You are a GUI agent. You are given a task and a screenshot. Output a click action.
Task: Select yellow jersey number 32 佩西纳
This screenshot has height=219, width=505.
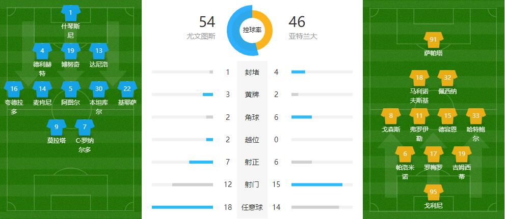[x=447, y=78]
